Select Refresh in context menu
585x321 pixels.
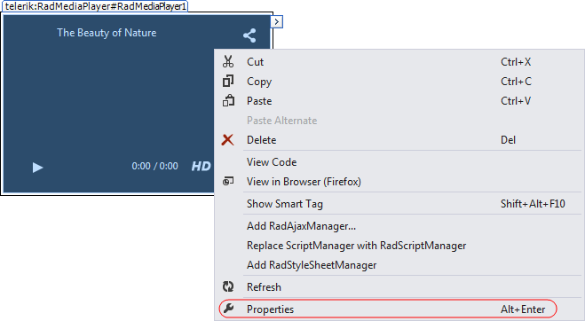coord(399,286)
